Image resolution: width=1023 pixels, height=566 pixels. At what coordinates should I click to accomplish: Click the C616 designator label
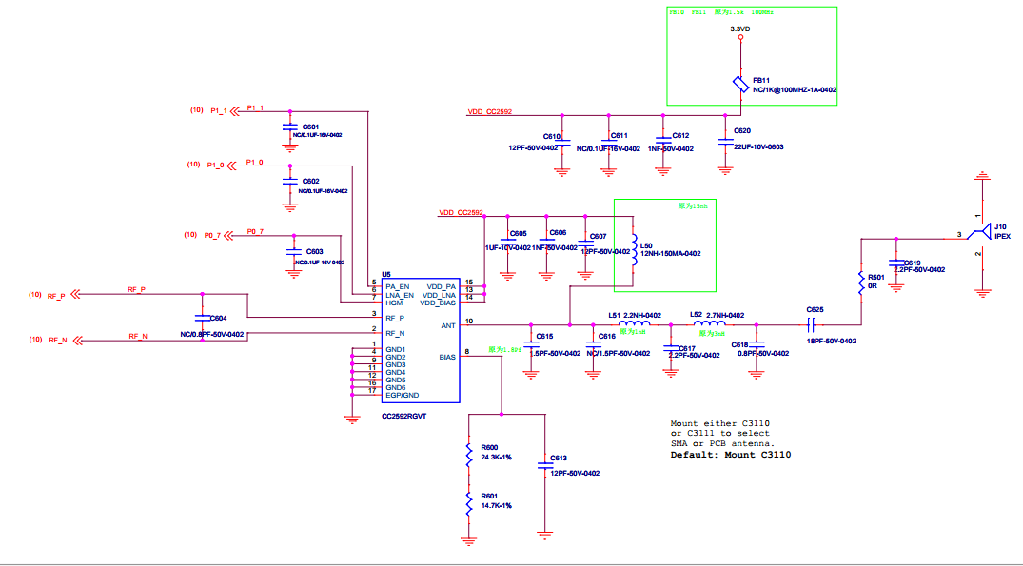(x=607, y=337)
